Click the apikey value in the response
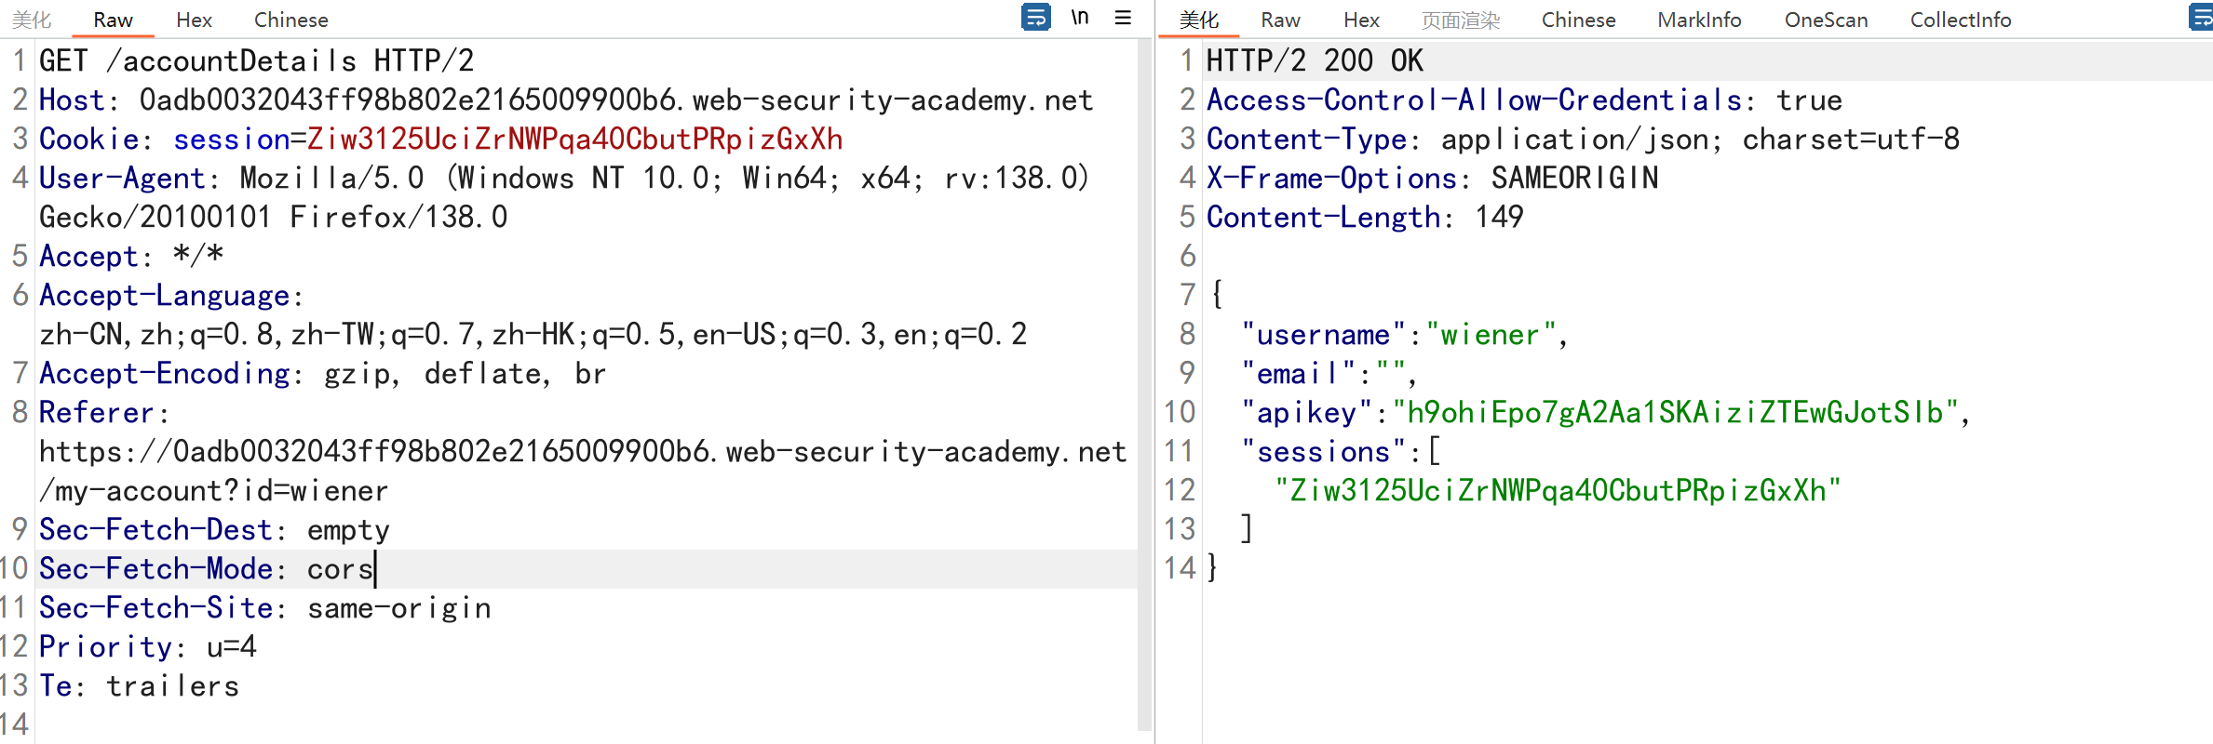Screen dimensions: 2213x744 [1676, 412]
